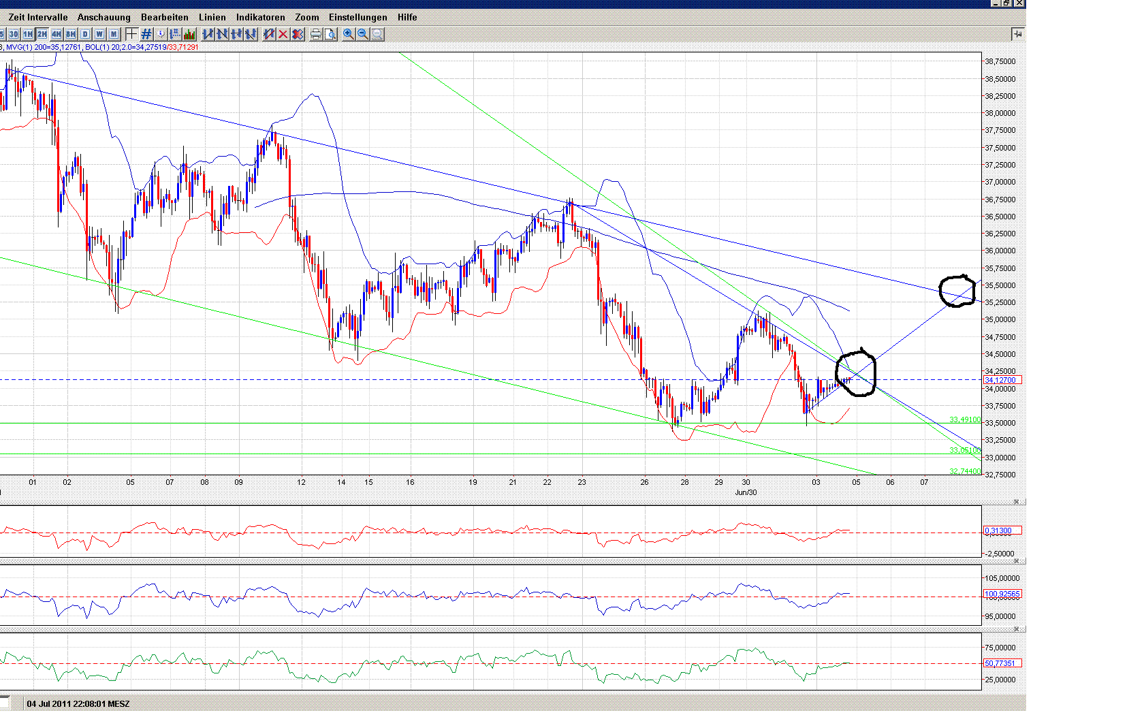1144x715 pixels.
Task: Click the indicator value 50,77351
Action: (1002, 663)
